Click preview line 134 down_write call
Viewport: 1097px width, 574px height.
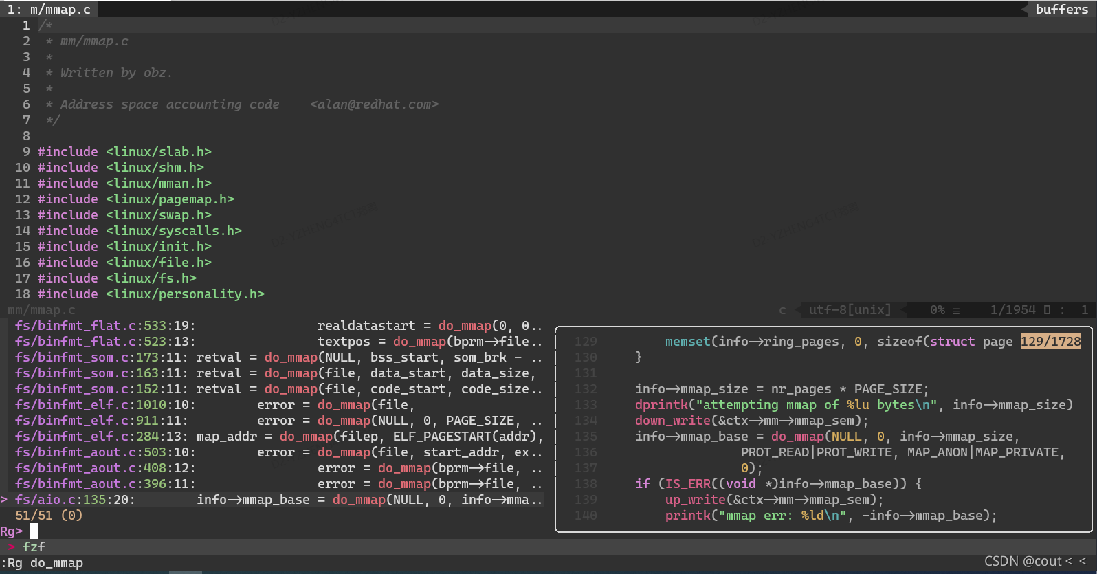752,421
